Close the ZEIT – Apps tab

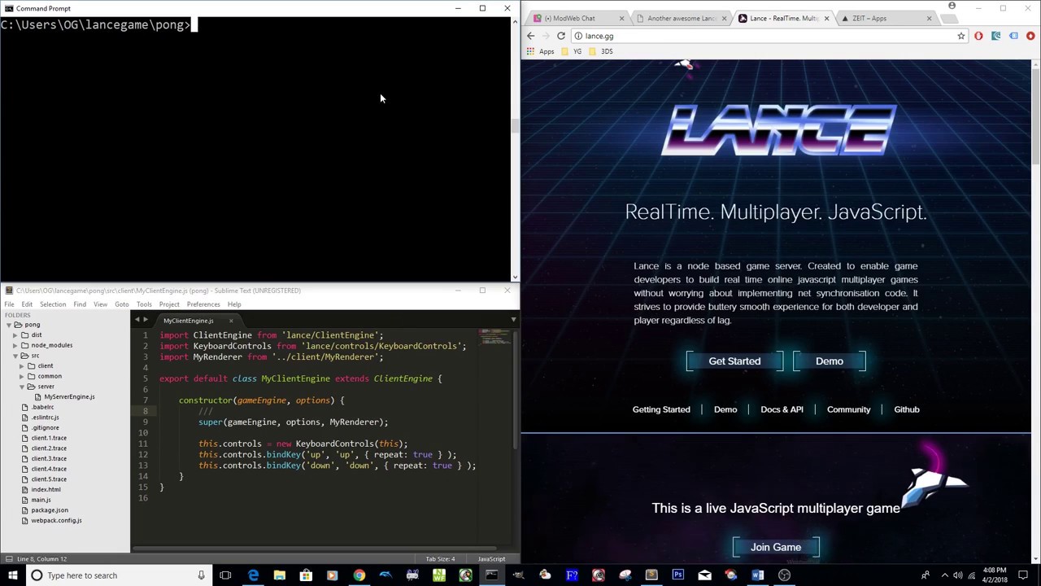[929, 18]
